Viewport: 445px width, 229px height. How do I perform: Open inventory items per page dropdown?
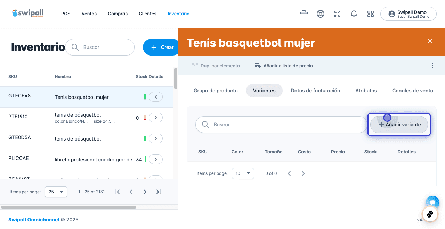coord(56,192)
